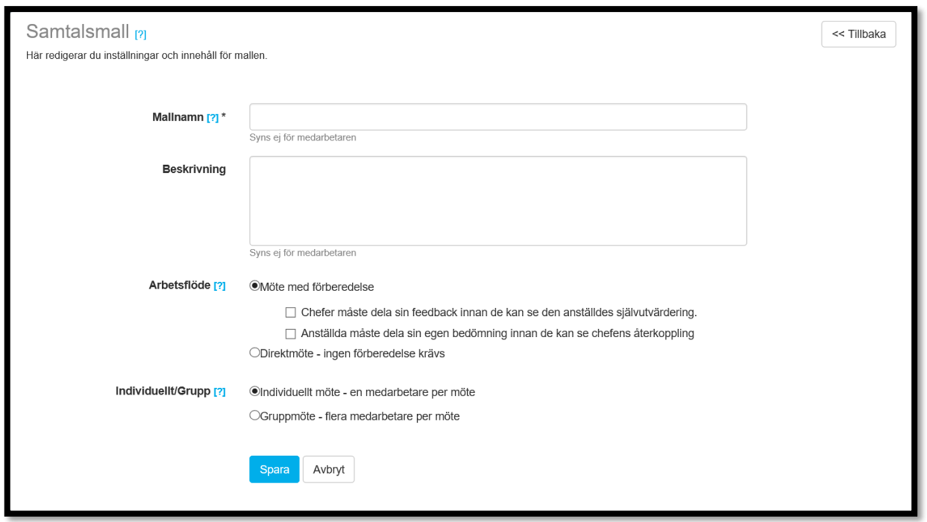Cancel editing with the Avbryt button
Image resolution: width=927 pixels, height=522 pixels.
(329, 469)
